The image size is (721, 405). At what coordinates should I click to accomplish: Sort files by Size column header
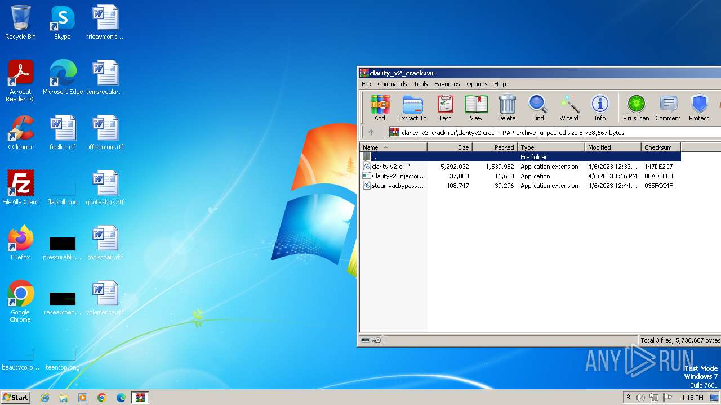(449, 147)
